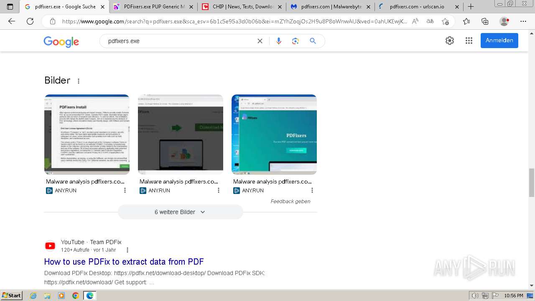Viewport: 535px width, 301px height.
Task: Open How to use PDFix video result
Action: [124, 262]
